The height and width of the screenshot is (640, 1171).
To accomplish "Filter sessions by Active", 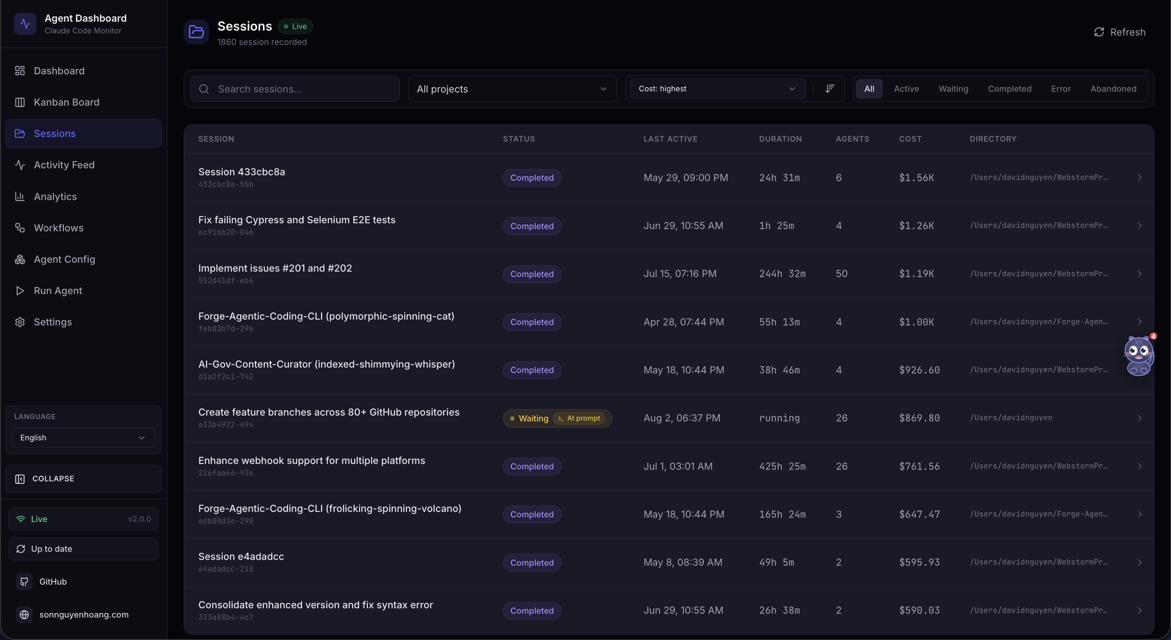I will click(x=906, y=89).
